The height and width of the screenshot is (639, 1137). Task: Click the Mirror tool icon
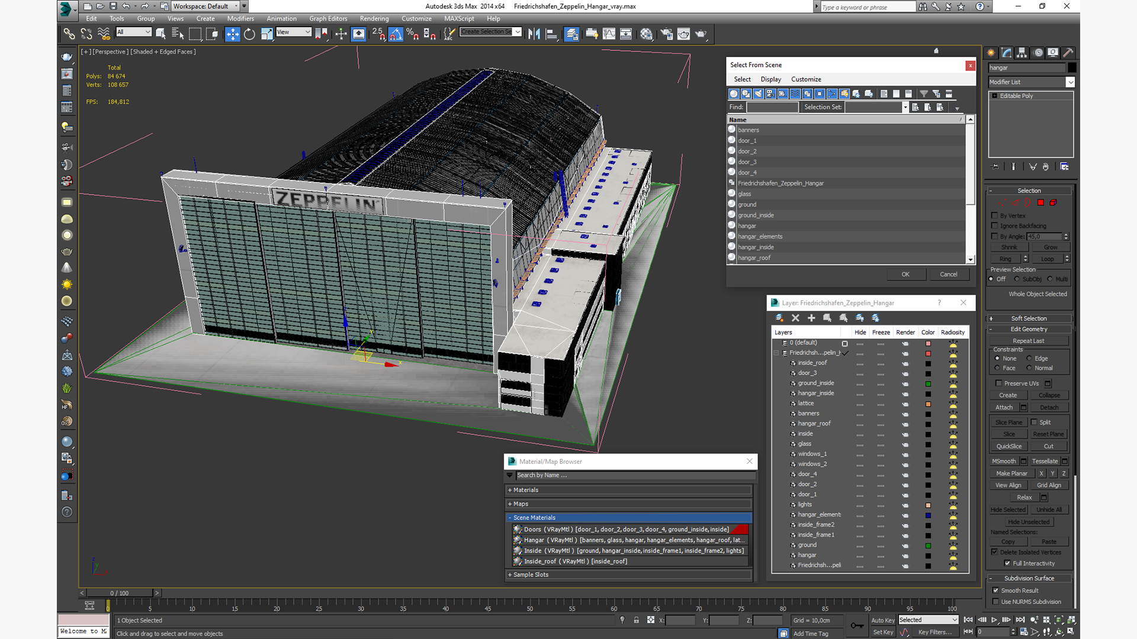[x=534, y=34]
